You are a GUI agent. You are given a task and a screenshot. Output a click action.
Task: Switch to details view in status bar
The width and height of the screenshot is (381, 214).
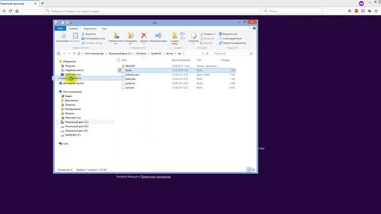click(x=249, y=169)
